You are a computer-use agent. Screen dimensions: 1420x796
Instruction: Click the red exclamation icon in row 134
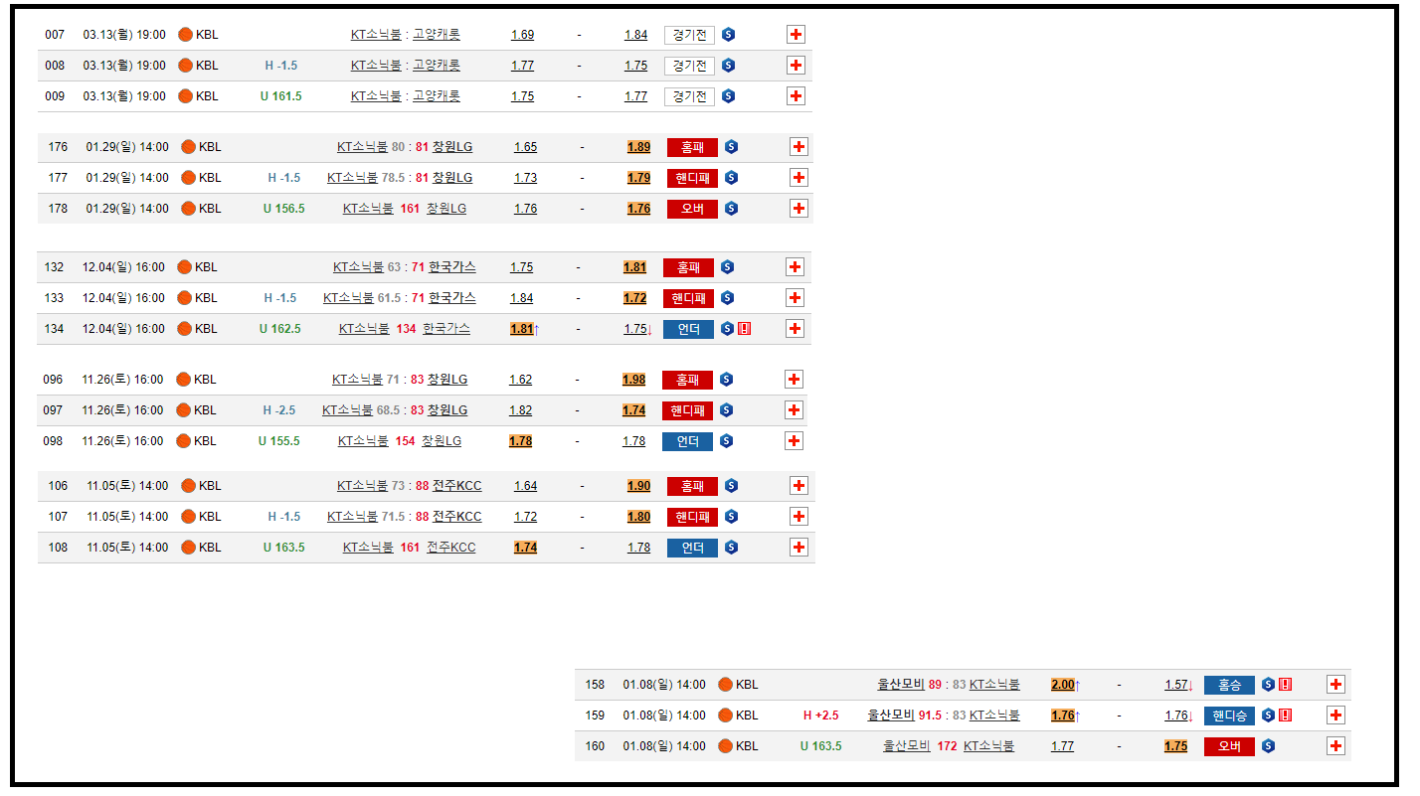tap(744, 329)
